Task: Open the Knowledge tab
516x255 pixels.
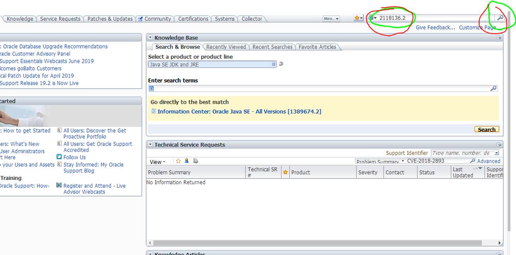Action: [x=20, y=19]
